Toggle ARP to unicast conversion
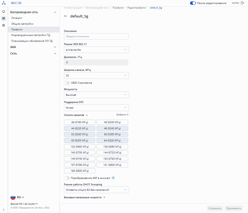 [x=67, y=178]
